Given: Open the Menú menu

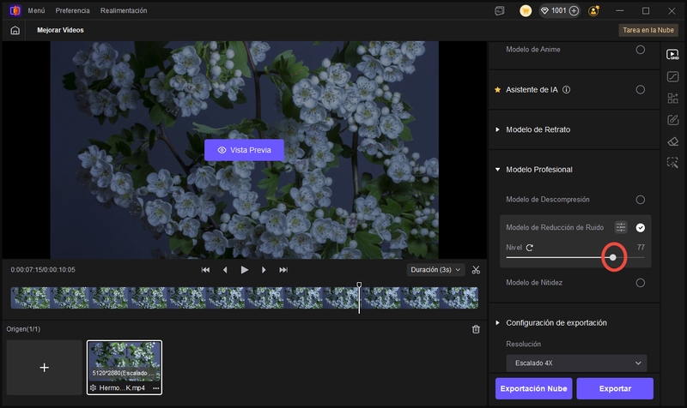Looking at the screenshot, I should 36,10.
